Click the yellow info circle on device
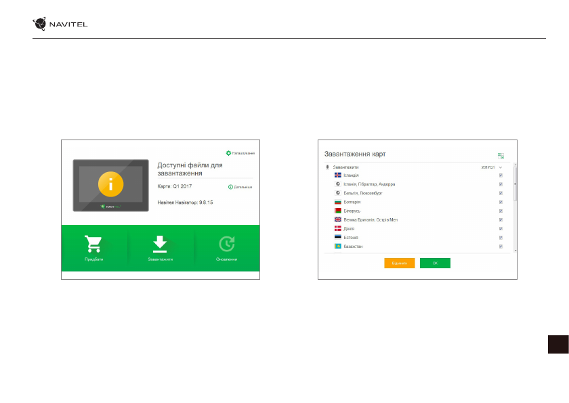 tap(110, 184)
